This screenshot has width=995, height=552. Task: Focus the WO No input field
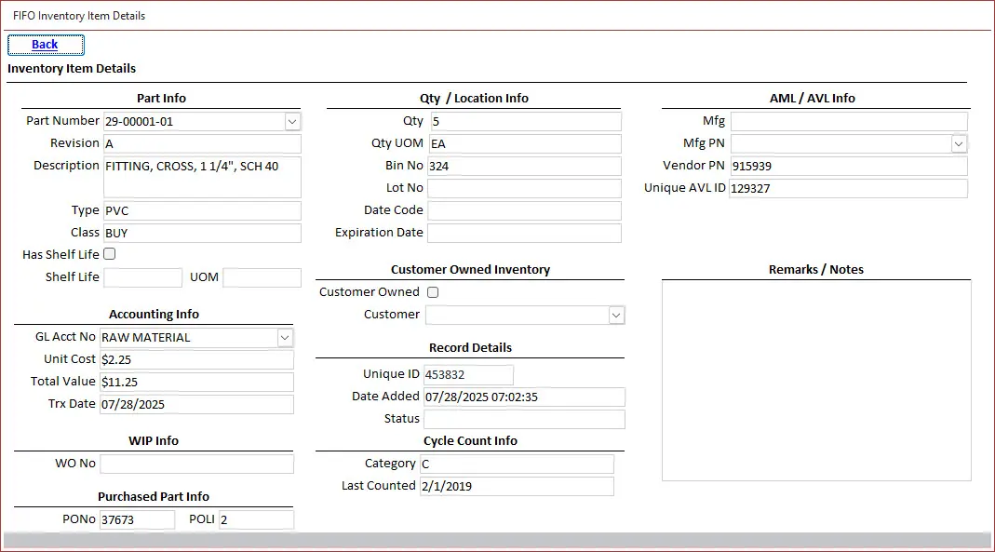tap(196, 464)
